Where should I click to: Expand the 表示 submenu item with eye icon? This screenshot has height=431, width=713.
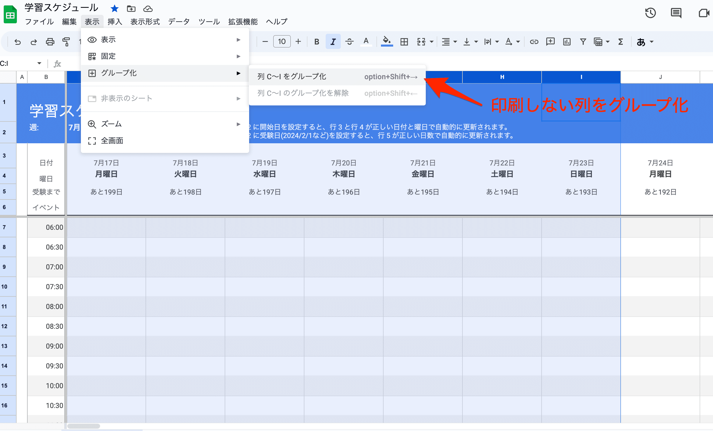[x=165, y=40]
